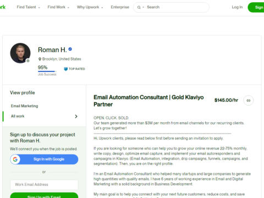This screenshot has width=264, height=198.
Task: Click Sign In with Google button
Action: click(x=44, y=159)
